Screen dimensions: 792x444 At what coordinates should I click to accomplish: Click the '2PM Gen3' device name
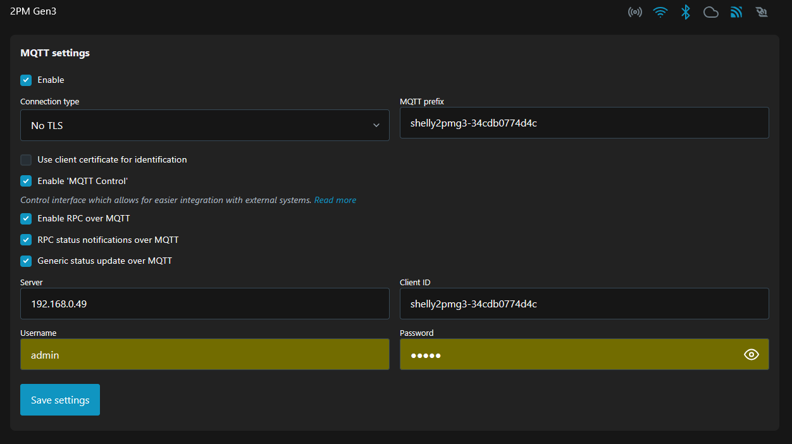click(x=34, y=11)
